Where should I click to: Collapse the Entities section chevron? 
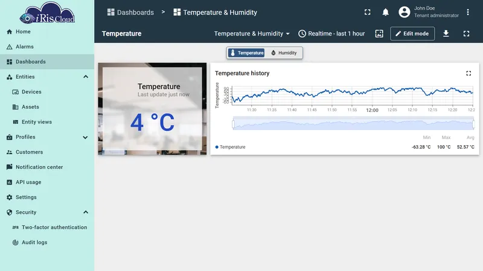click(x=86, y=77)
